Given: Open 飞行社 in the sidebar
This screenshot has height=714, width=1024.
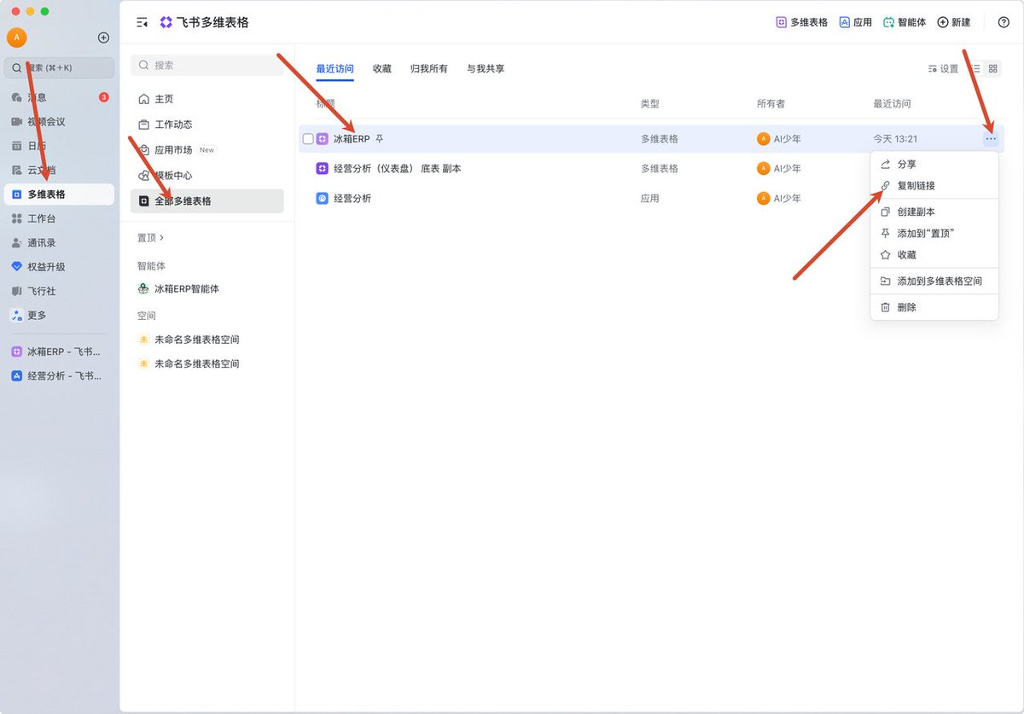Looking at the screenshot, I should (59, 291).
